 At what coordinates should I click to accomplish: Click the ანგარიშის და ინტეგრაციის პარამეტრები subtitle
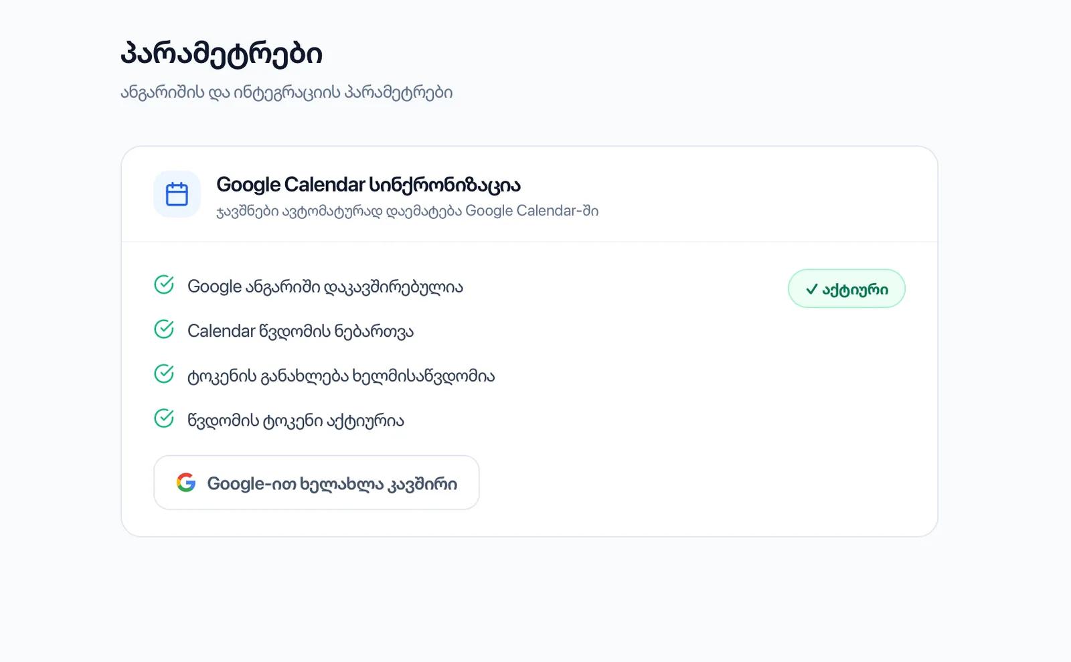(x=286, y=92)
